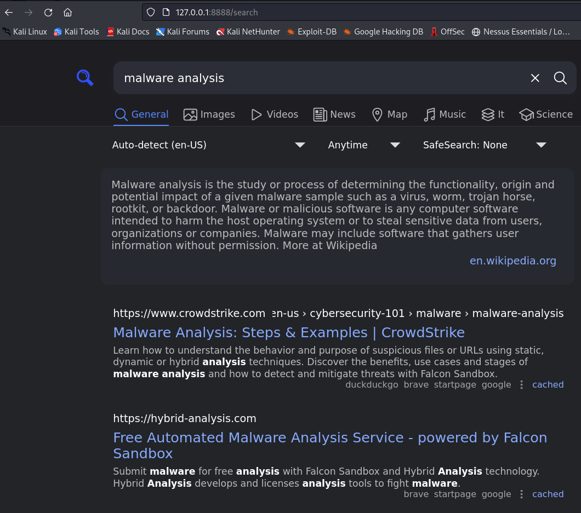The width and height of the screenshot is (581, 513).
Task: Clear the search query with X icon
Action: coord(535,78)
